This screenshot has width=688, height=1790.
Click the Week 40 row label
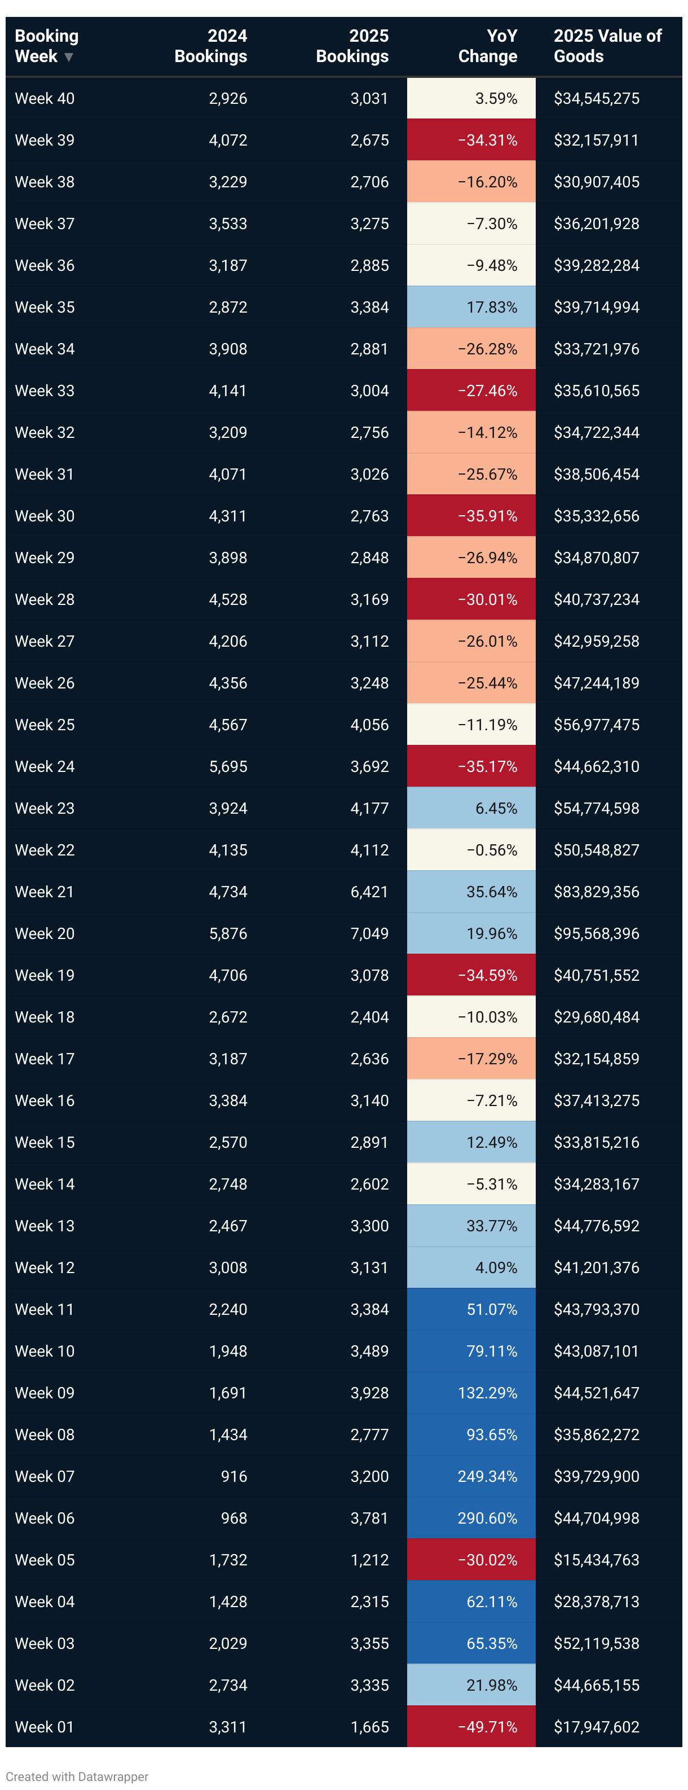coord(45,99)
